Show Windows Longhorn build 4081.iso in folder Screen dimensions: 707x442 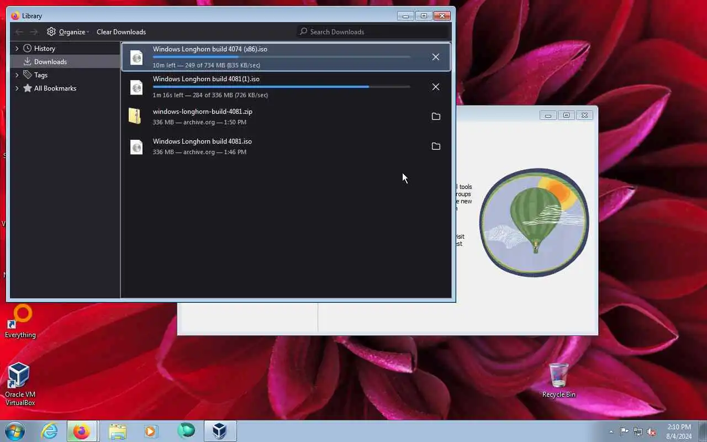coord(436,146)
